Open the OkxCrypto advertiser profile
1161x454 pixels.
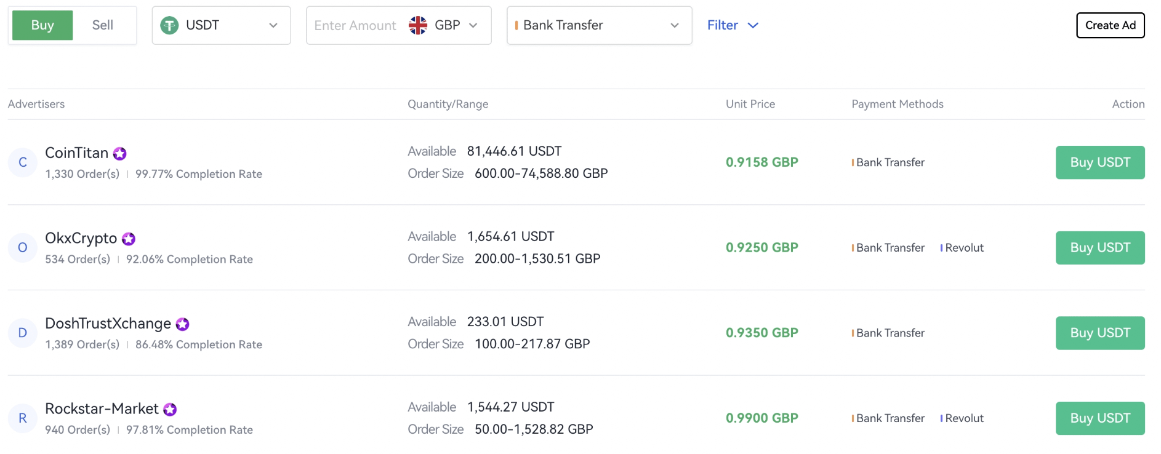coord(81,238)
